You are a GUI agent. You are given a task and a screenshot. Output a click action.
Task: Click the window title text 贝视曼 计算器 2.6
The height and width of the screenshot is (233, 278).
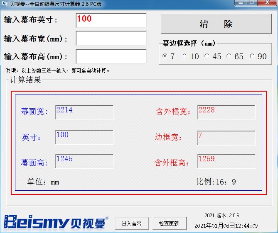(x=56, y=4)
